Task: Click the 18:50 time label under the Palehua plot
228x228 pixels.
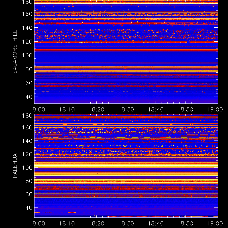Action: pos(186,223)
